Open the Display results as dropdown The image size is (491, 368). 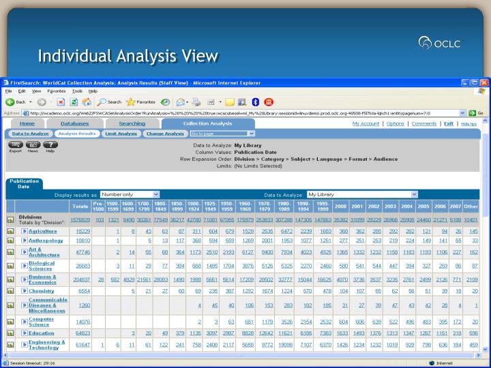coord(130,195)
